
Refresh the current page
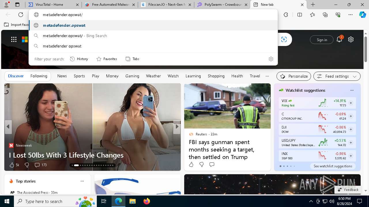click(x=21, y=15)
